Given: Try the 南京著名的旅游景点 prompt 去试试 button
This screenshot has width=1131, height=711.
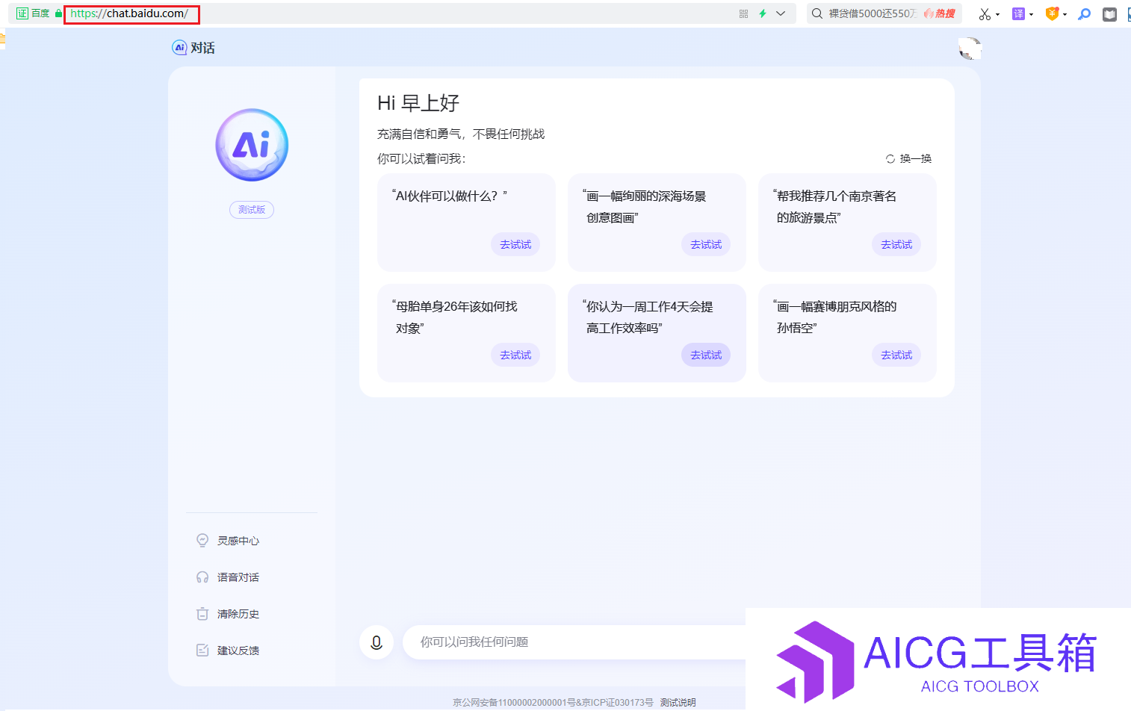Looking at the screenshot, I should (896, 244).
